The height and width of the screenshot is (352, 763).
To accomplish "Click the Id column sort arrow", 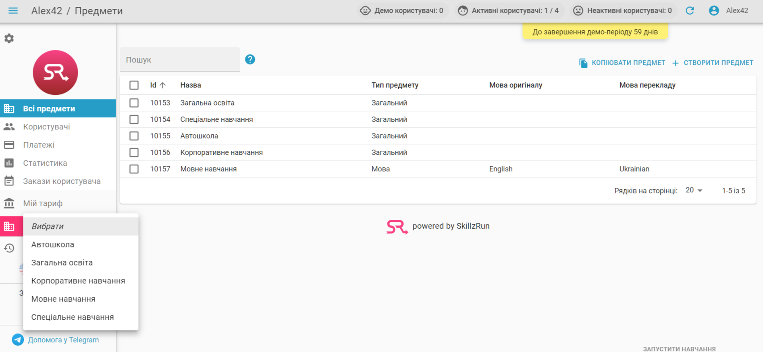I will (x=163, y=85).
